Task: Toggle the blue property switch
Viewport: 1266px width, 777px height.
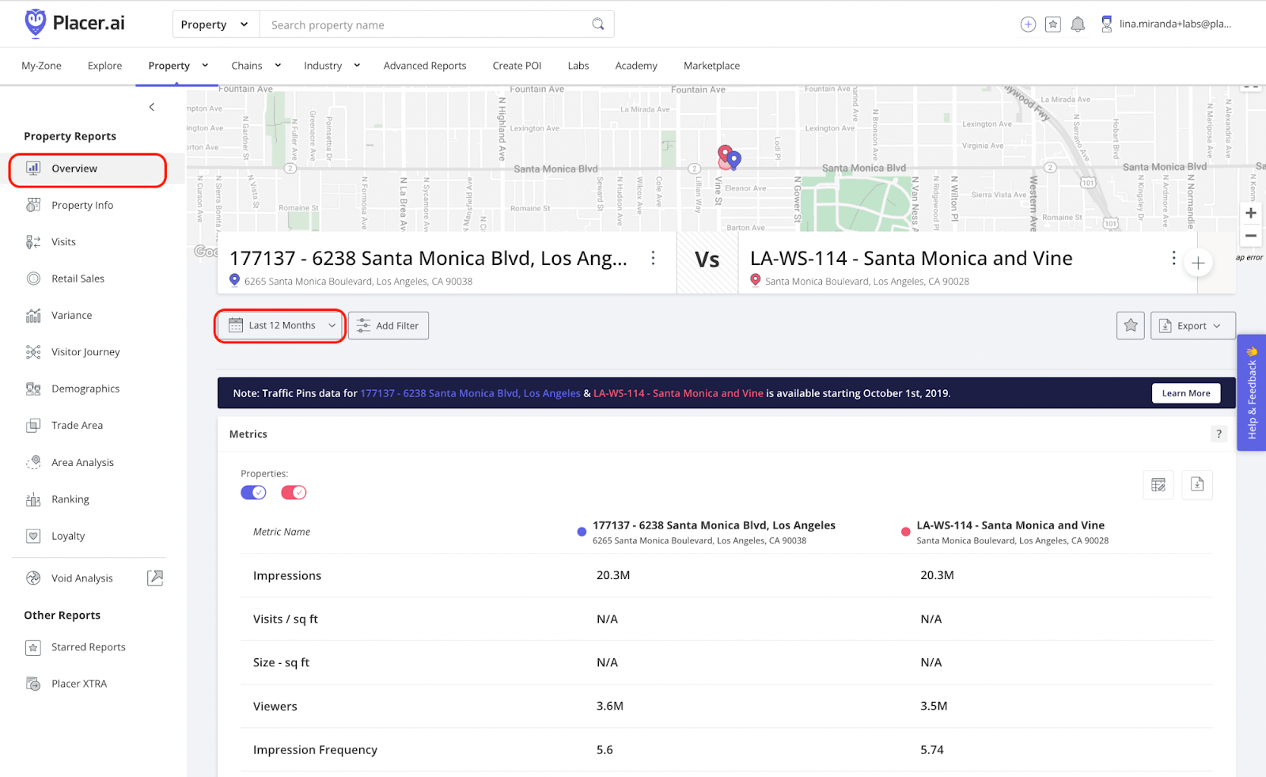Action: point(253,492)
